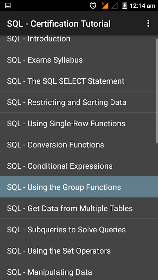Tap the orange roaming signal icon
Image resolution: width=158 pixels, height=280 pixels.
105,6
